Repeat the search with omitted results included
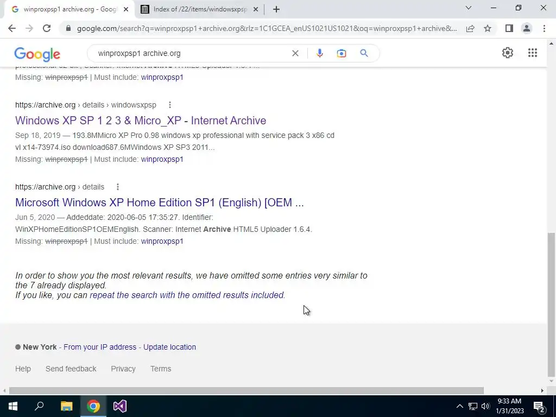556x417 pixels. pos(187,295)
